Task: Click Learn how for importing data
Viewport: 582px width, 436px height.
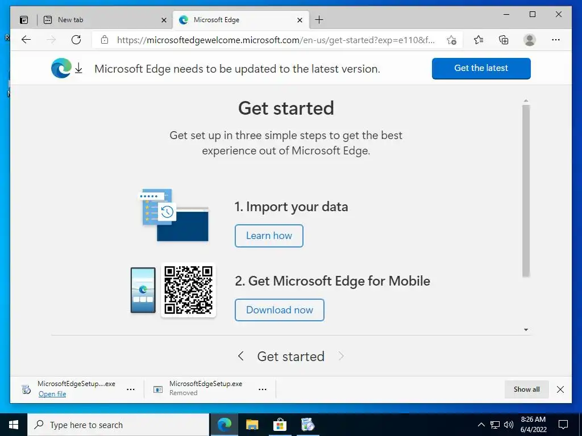Action: click(x=269, y=236)
